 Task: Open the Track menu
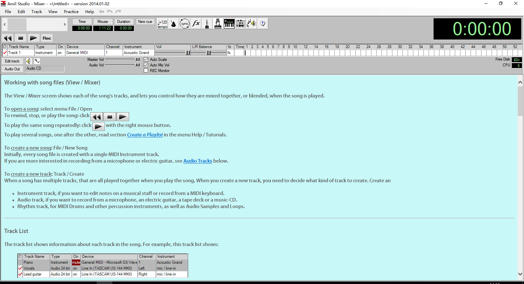(37, 12)
